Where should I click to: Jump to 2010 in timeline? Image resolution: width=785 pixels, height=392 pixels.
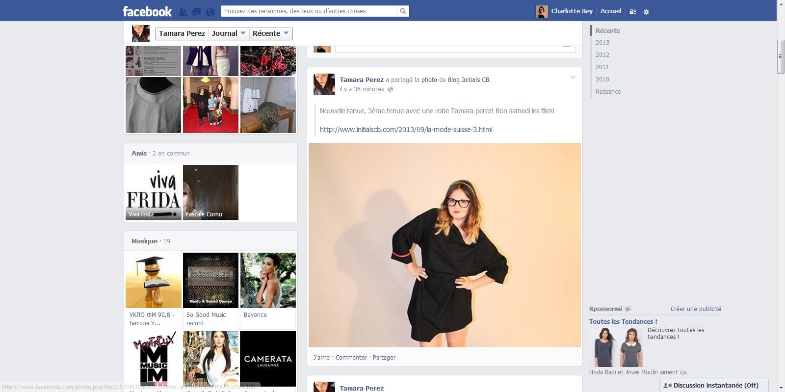[602, 79]
